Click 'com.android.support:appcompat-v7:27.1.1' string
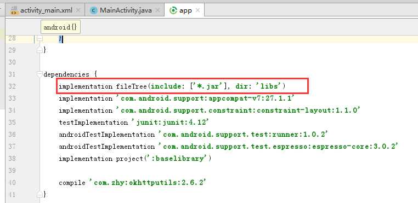Screen dimensions: 418x203 [x=205, y=98]
